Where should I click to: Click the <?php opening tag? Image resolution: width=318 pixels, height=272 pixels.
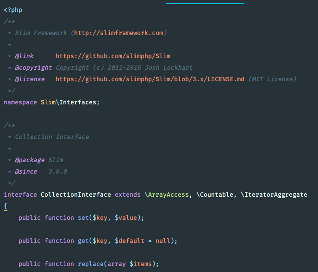coord(13,10)
